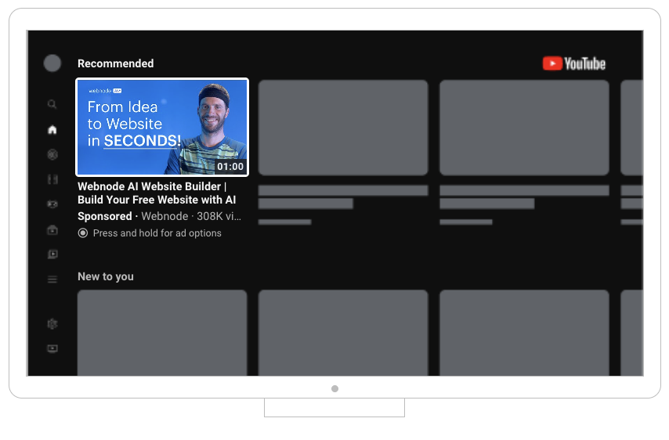Open the library play-stack icon in the sidebar

point(52,254)
